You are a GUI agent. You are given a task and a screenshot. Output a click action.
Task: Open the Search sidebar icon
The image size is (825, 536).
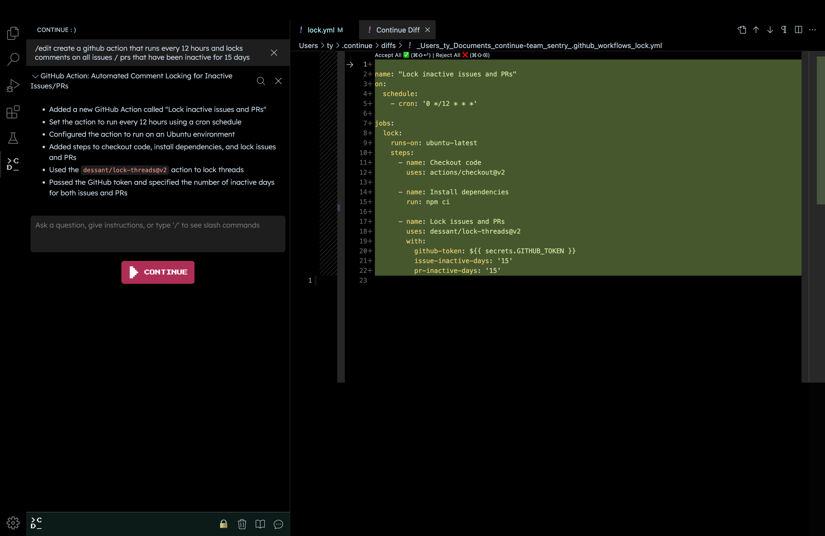click(13, 59)
